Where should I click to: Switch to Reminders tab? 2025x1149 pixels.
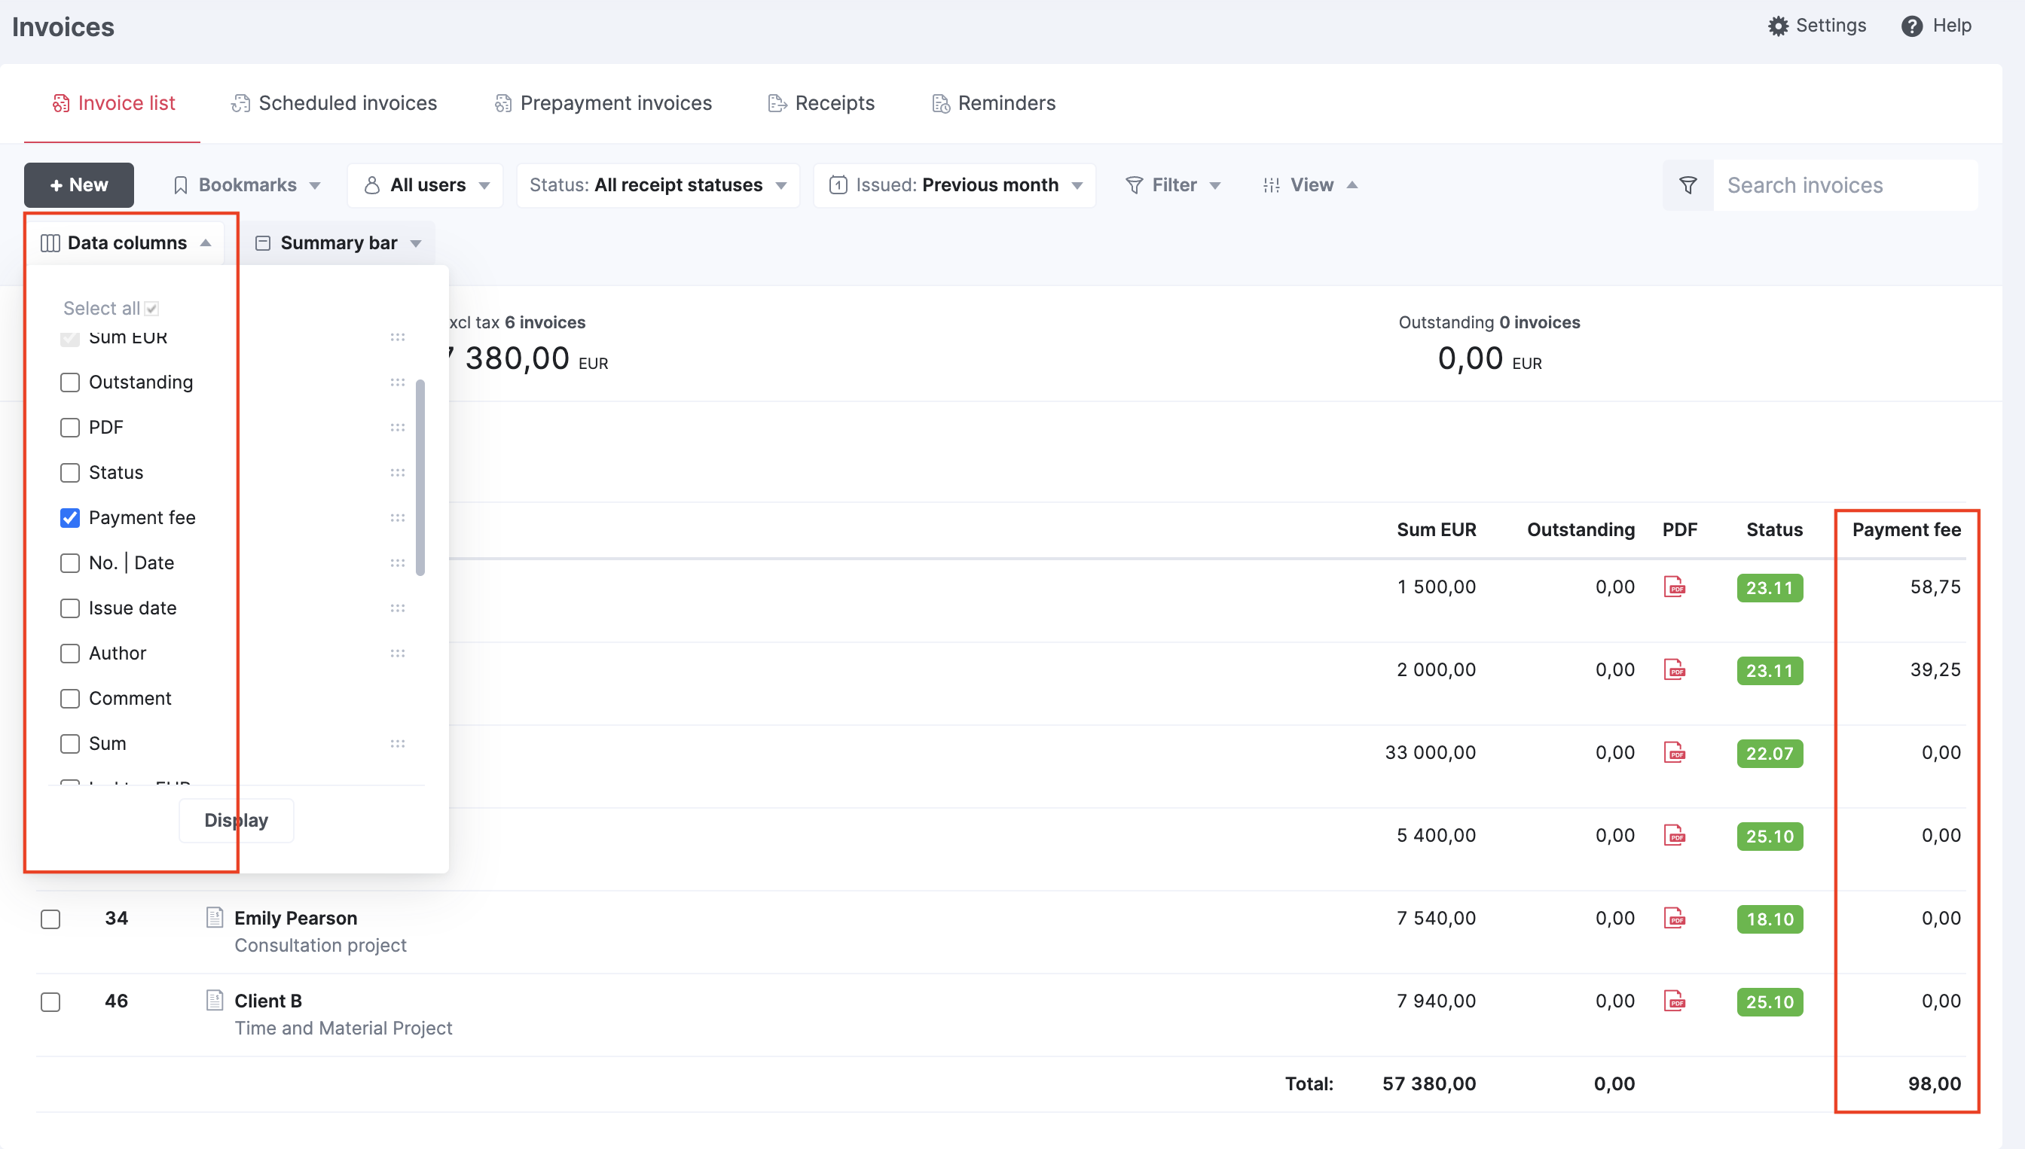point(993,103)
